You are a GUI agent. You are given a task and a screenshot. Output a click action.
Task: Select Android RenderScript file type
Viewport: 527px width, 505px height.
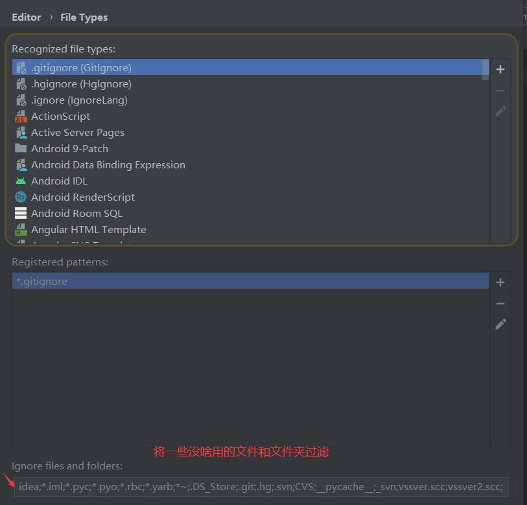click(250, 197)
